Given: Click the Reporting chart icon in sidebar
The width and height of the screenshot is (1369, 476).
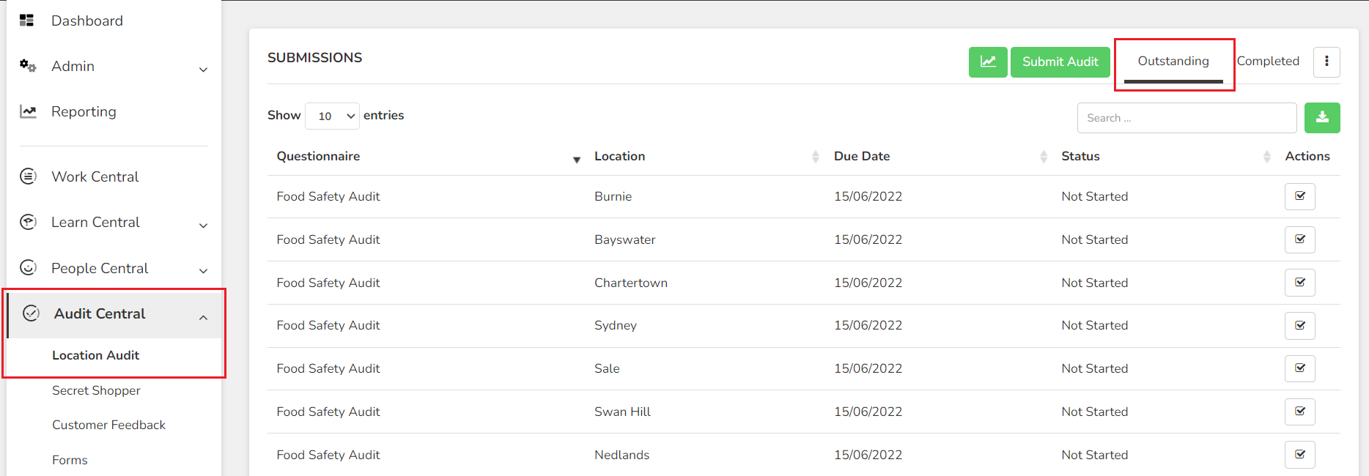Looking at the screenshot, I should (x=28, y=111).
